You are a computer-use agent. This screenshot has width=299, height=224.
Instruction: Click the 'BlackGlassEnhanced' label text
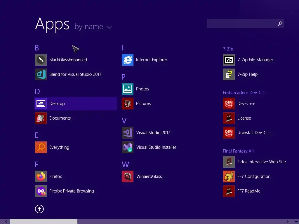tap(68, 60)
